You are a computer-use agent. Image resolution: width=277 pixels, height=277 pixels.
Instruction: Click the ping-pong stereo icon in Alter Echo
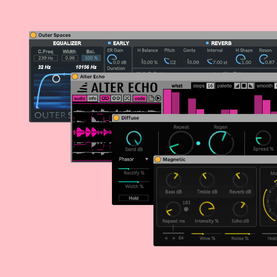(x=116, y=98)
